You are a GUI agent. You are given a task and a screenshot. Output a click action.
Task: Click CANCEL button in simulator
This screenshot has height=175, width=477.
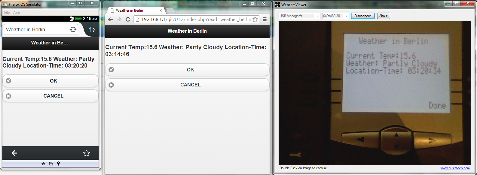click(x=50, y=96)
